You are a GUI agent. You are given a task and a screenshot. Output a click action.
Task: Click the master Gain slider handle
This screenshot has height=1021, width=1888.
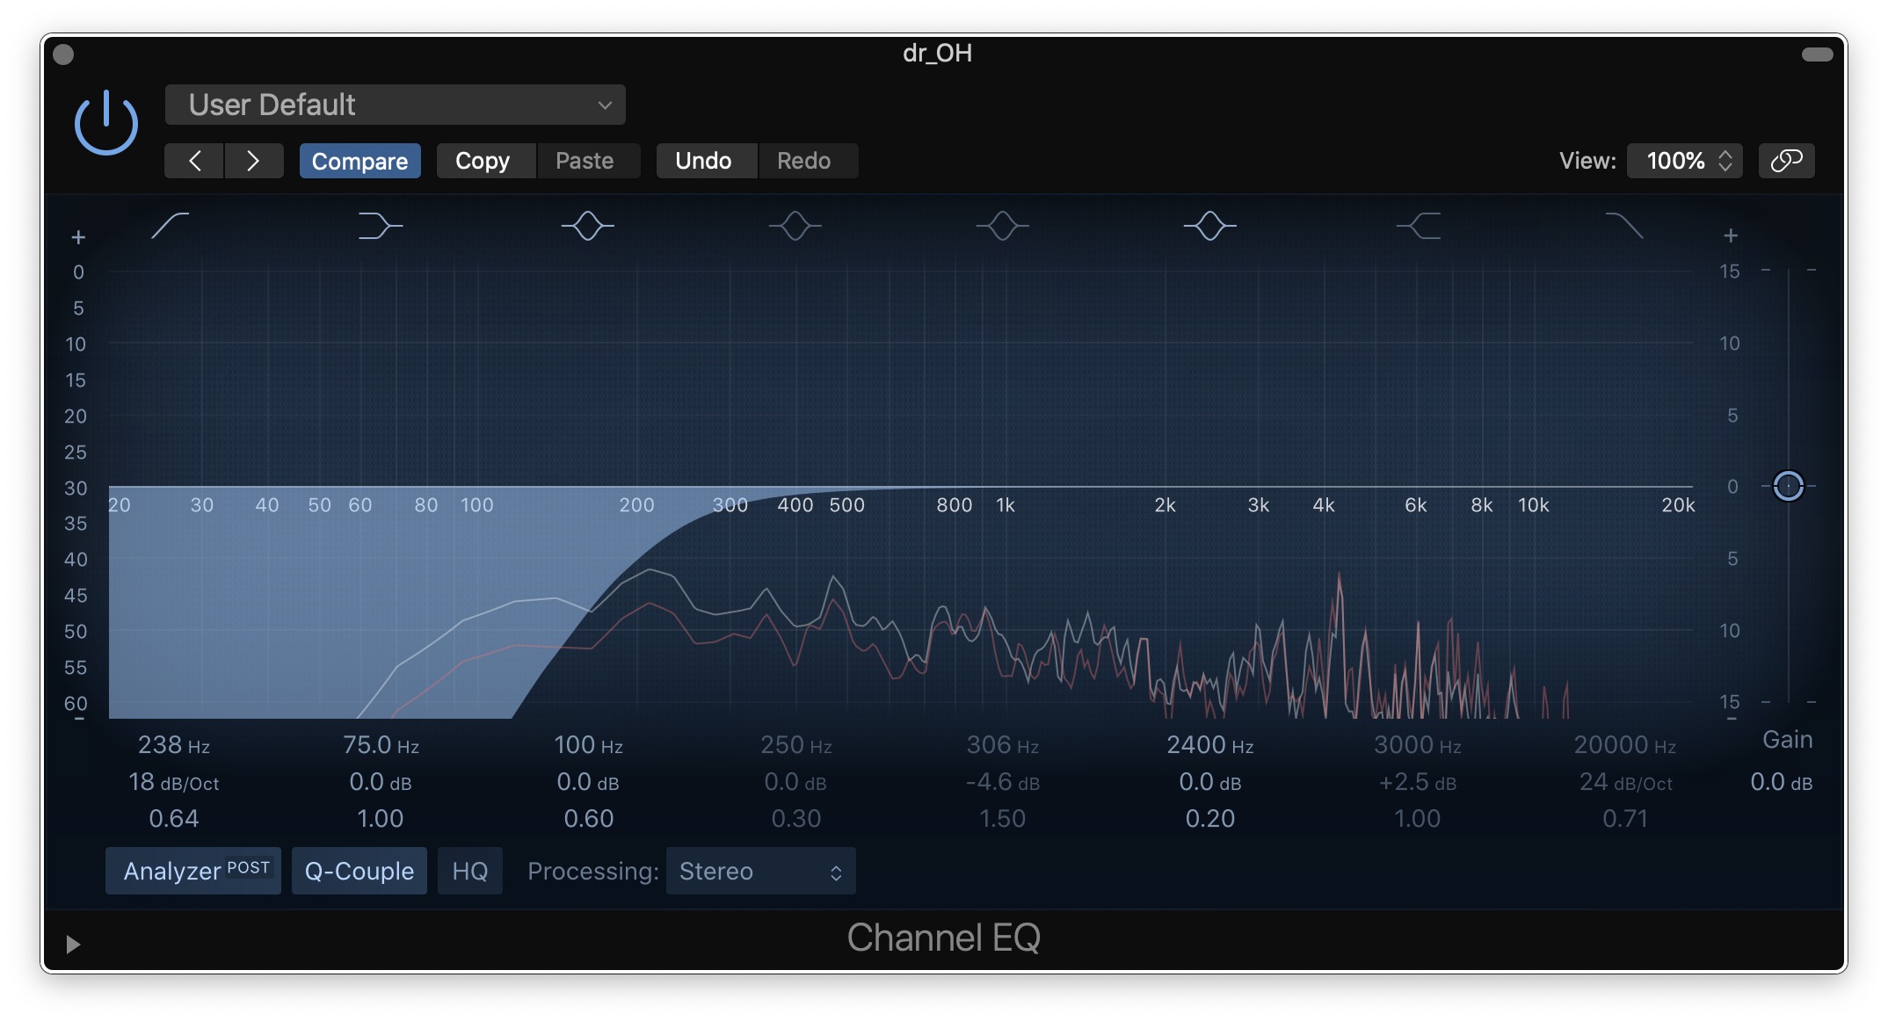pos(1788,486)
